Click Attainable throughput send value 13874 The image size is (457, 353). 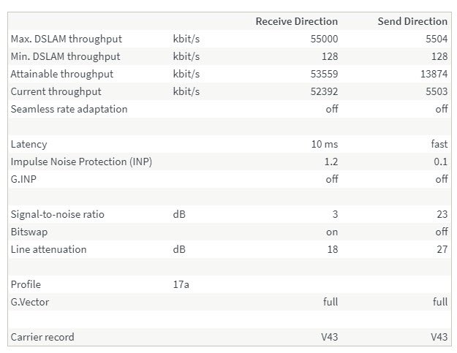pos(434,74)
